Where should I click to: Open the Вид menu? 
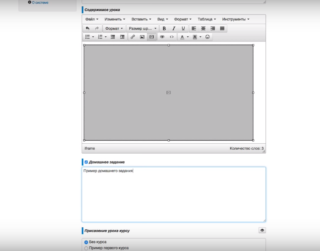coord(162,19)
